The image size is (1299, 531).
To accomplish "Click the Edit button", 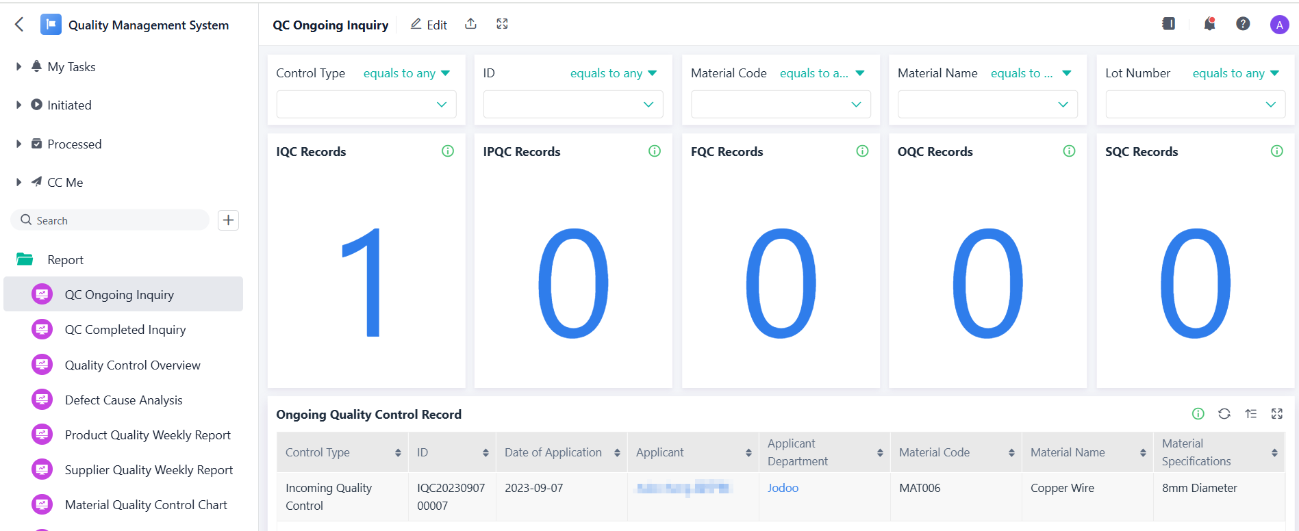I will 429,25.
